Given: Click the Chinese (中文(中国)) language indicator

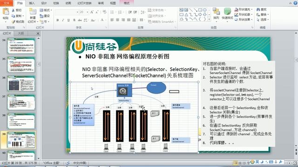Looking at the screenshot, I should point(80,163).
